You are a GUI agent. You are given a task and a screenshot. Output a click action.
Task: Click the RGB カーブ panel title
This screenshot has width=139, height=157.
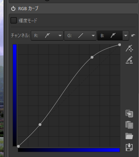28,8
